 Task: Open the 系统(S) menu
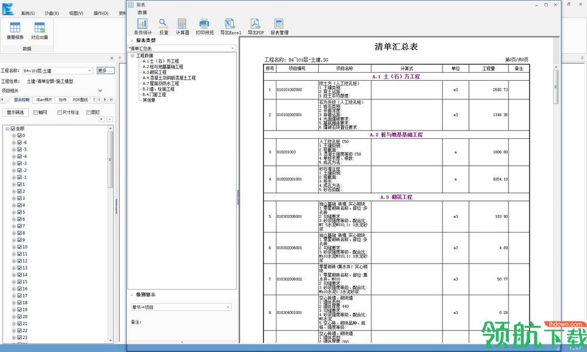click(x=28, y=13)
